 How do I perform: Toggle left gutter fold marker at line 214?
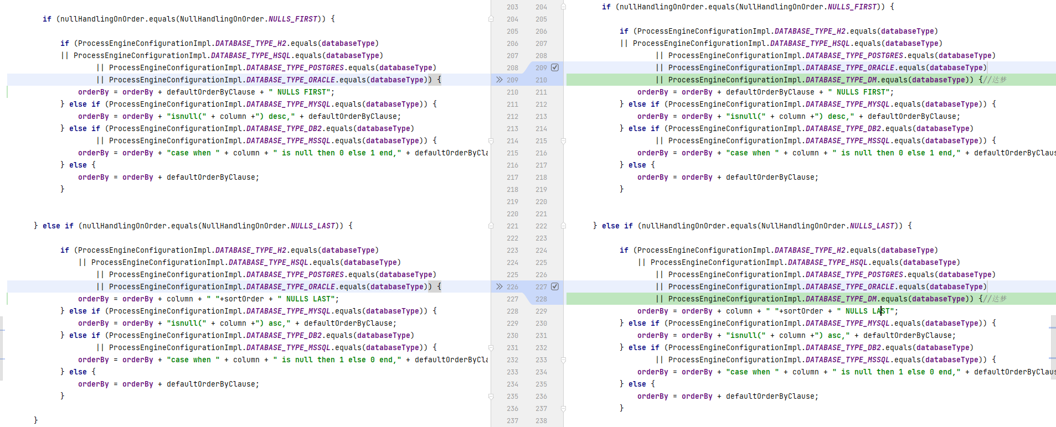pyautogui.click(x=491, y=140)
